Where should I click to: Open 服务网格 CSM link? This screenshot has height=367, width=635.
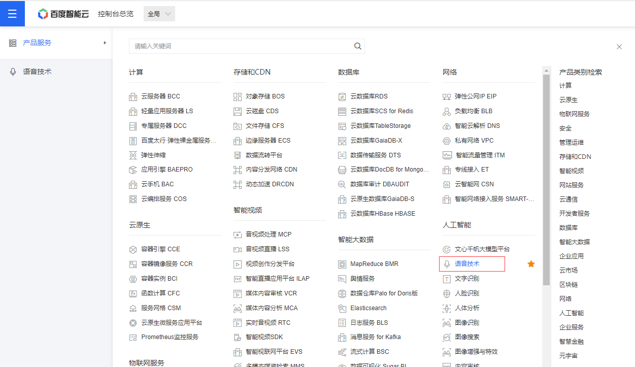[x=161, y=308]
